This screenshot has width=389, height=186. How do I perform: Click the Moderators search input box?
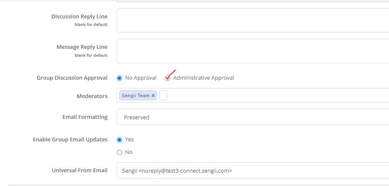(163, 95)
